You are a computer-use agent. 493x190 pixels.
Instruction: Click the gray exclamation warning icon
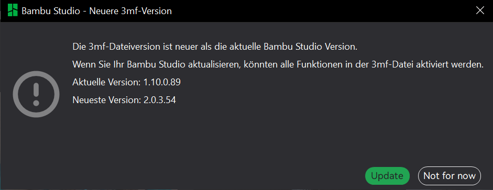36,94
